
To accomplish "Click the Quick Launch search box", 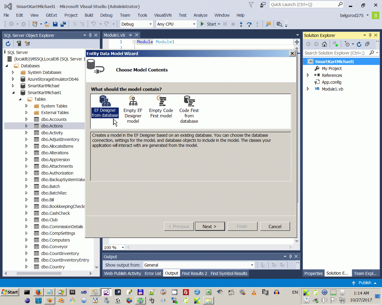I will tap(306, 4).
